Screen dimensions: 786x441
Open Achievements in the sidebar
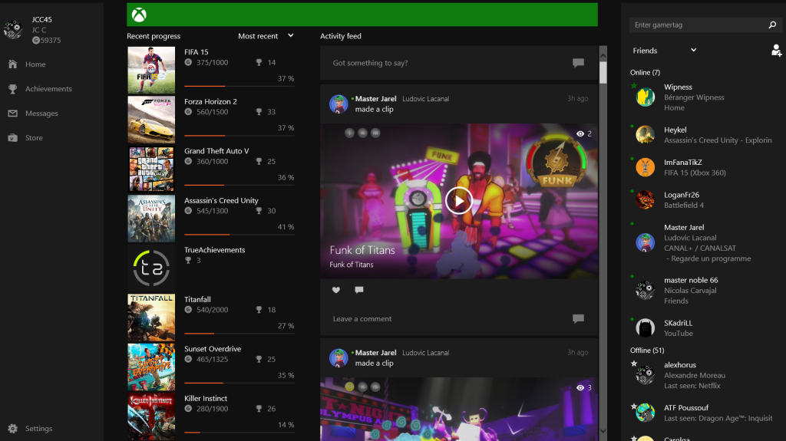(48, 89)
